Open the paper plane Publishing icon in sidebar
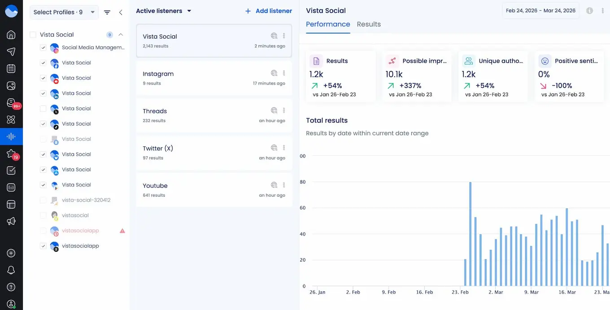The width and height of the screenshot is (610, 310). click(11, 51)
